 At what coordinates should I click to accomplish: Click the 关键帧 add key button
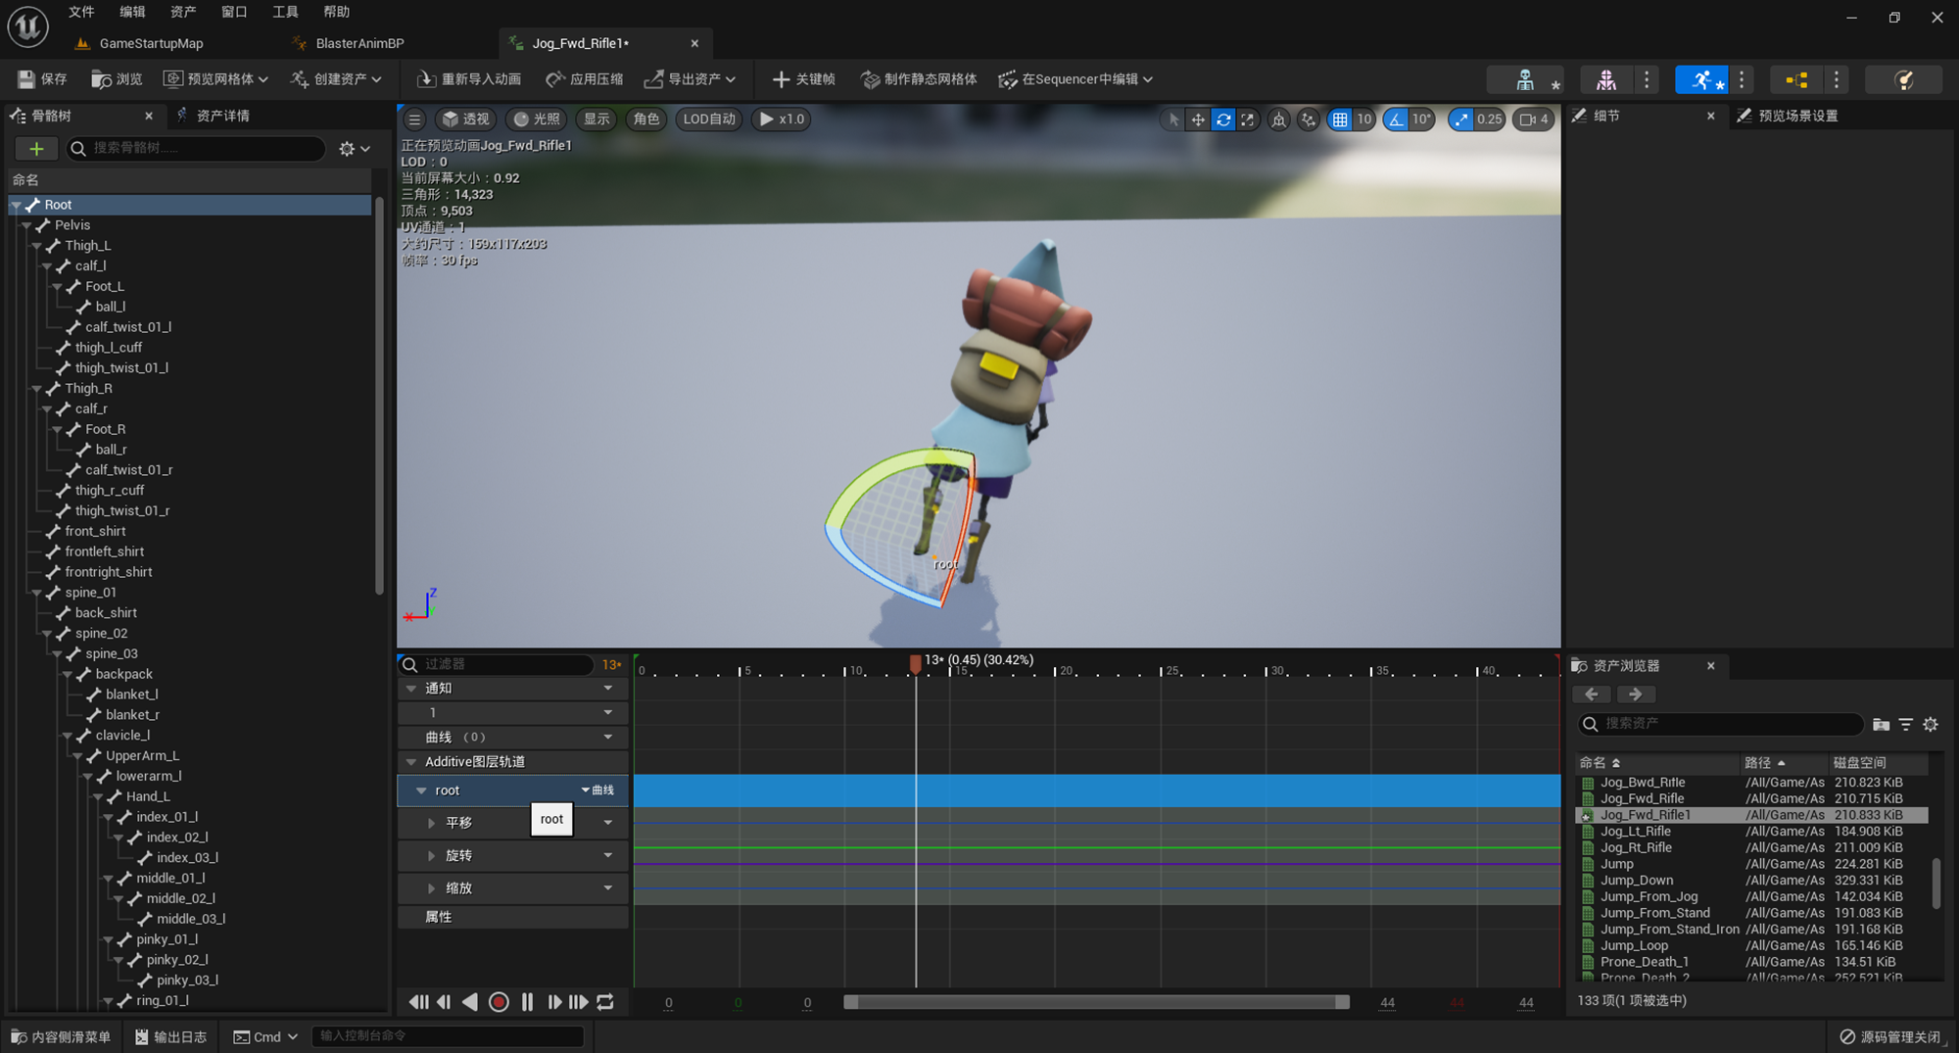click(804, 79)
